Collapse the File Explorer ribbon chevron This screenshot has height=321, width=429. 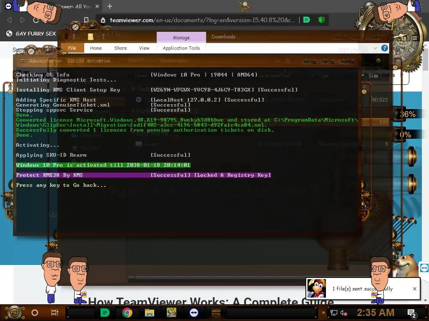(375, 48)
